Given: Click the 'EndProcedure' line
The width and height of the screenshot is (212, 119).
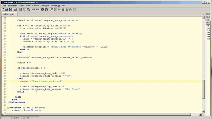Looking at the screenshot, I should 17,102.
